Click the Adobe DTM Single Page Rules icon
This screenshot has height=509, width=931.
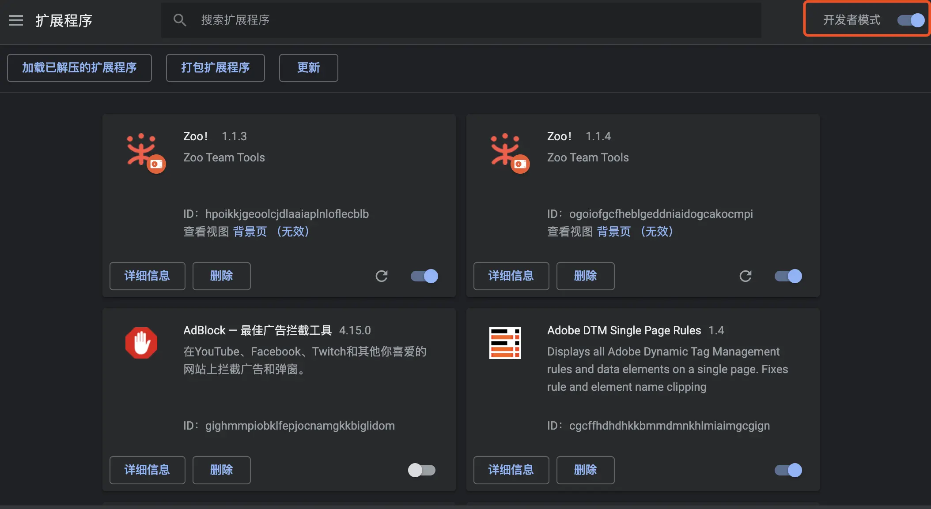point(505,343)
